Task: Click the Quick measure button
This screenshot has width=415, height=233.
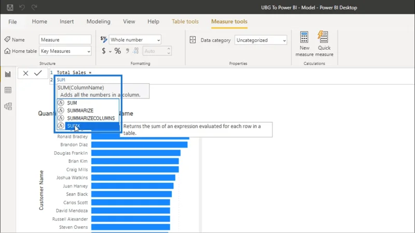Action: pyautogui.click(x=324, y=43)
